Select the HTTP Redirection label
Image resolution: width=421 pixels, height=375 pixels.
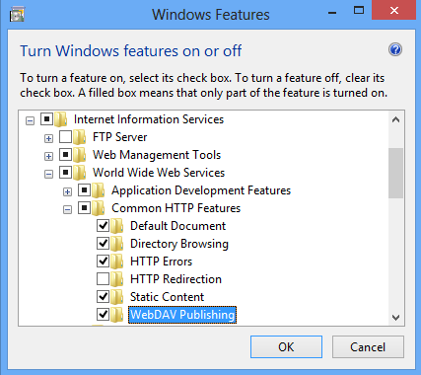[175, 279]
